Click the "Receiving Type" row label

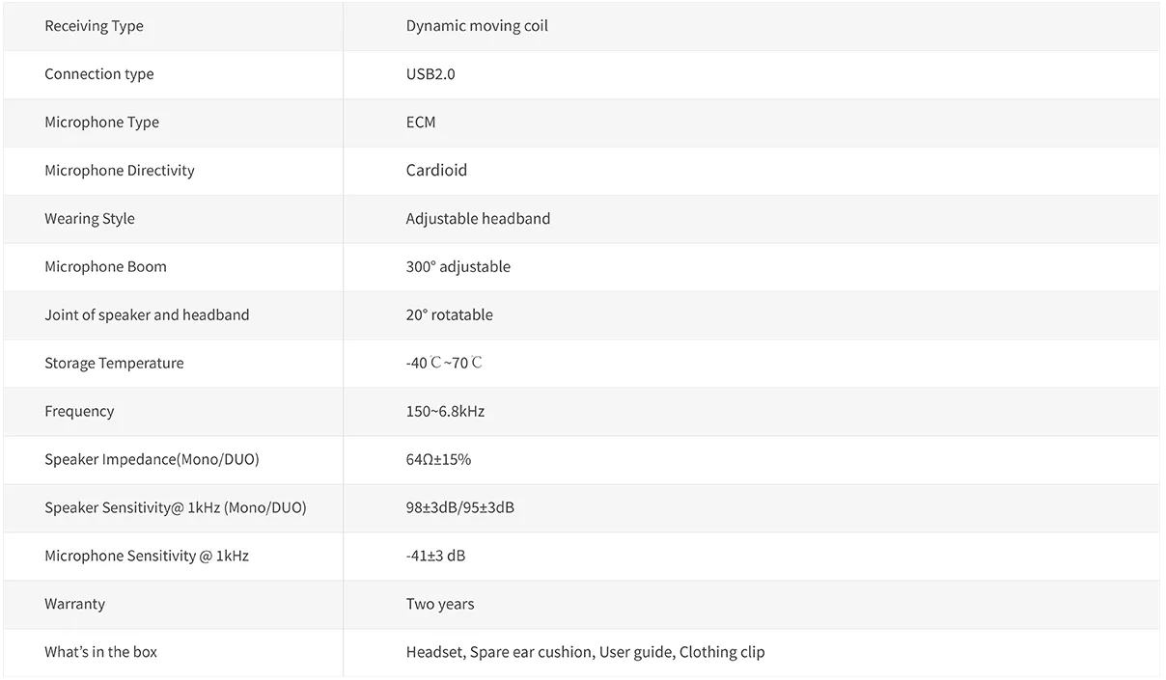pos(94,26)
